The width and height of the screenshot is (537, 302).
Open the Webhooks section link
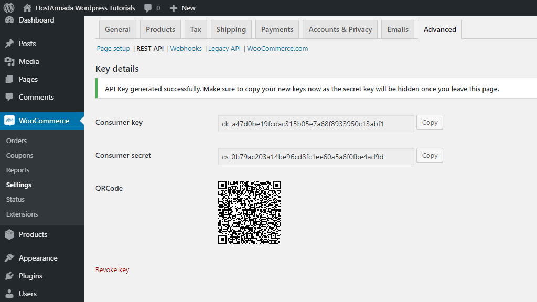[x=186, y=48]
